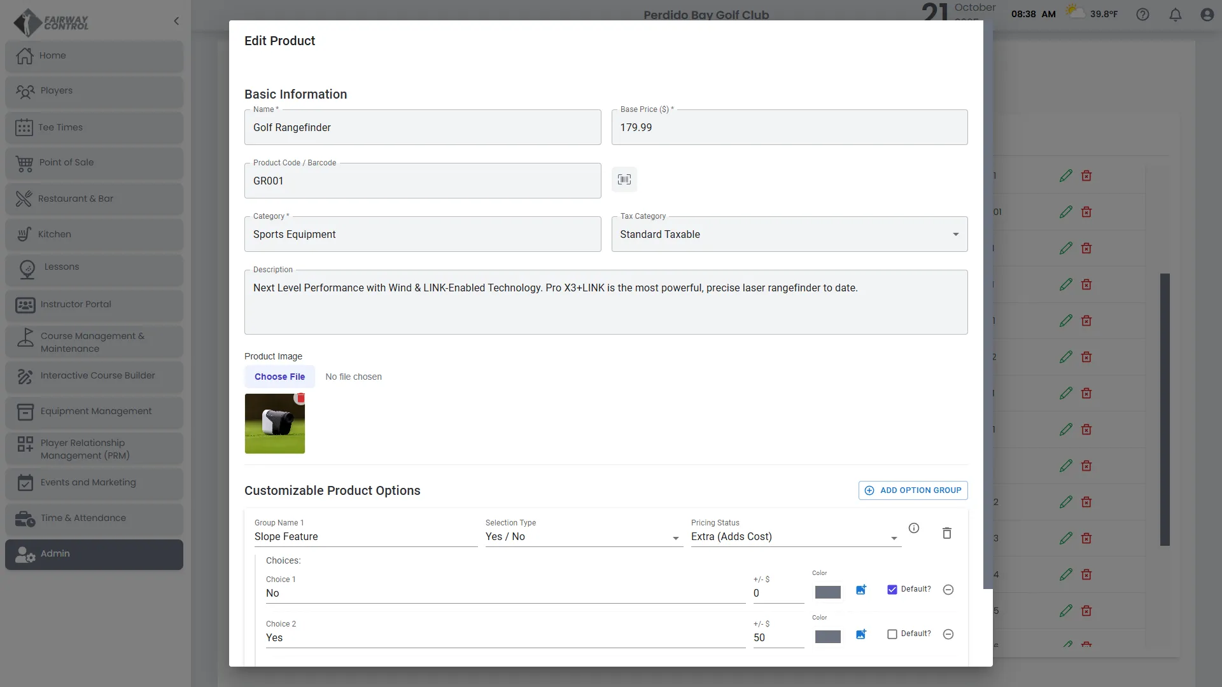This screenshot has height=687, width=1222.
Task: Remove the Choice 2 Yes option
Action: coord(948,634)
